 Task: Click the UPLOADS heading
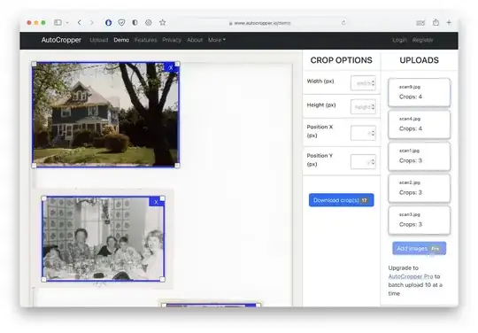click(x=420, y=60)
